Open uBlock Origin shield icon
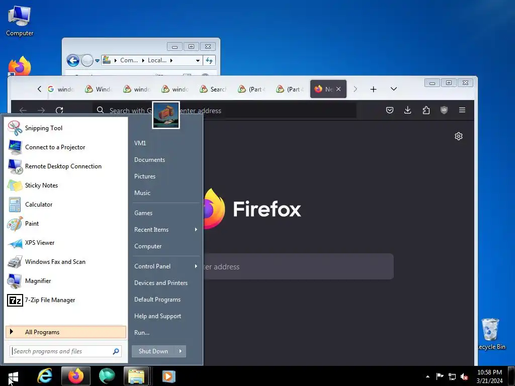The height and width of the screenshot is (386, 515). [444, 110]
